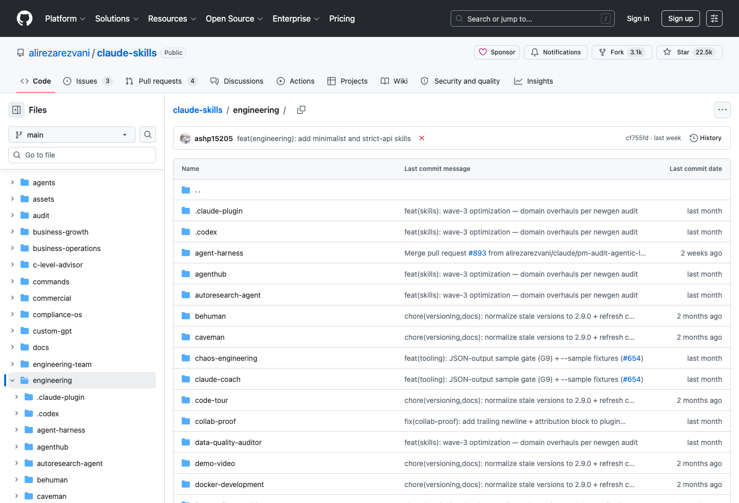
Task: Open the agent-harness folder in file list
Action: [x=219, y=253]
